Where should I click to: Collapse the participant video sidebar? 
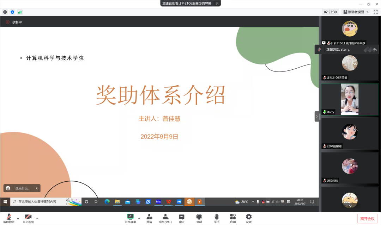317,116
